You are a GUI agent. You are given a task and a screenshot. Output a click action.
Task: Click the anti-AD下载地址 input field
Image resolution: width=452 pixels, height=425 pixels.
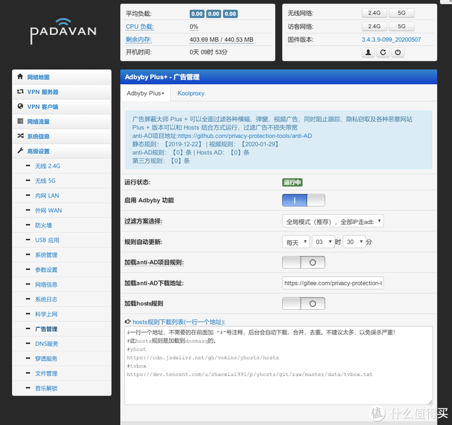(332, 283)
